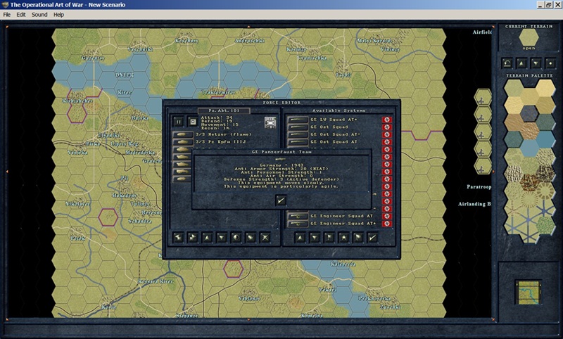Image resolution: width=563 pixels, height=339 pixels.
Task: Click the up triangle button below Current Terrain
Action: [521, 63]
